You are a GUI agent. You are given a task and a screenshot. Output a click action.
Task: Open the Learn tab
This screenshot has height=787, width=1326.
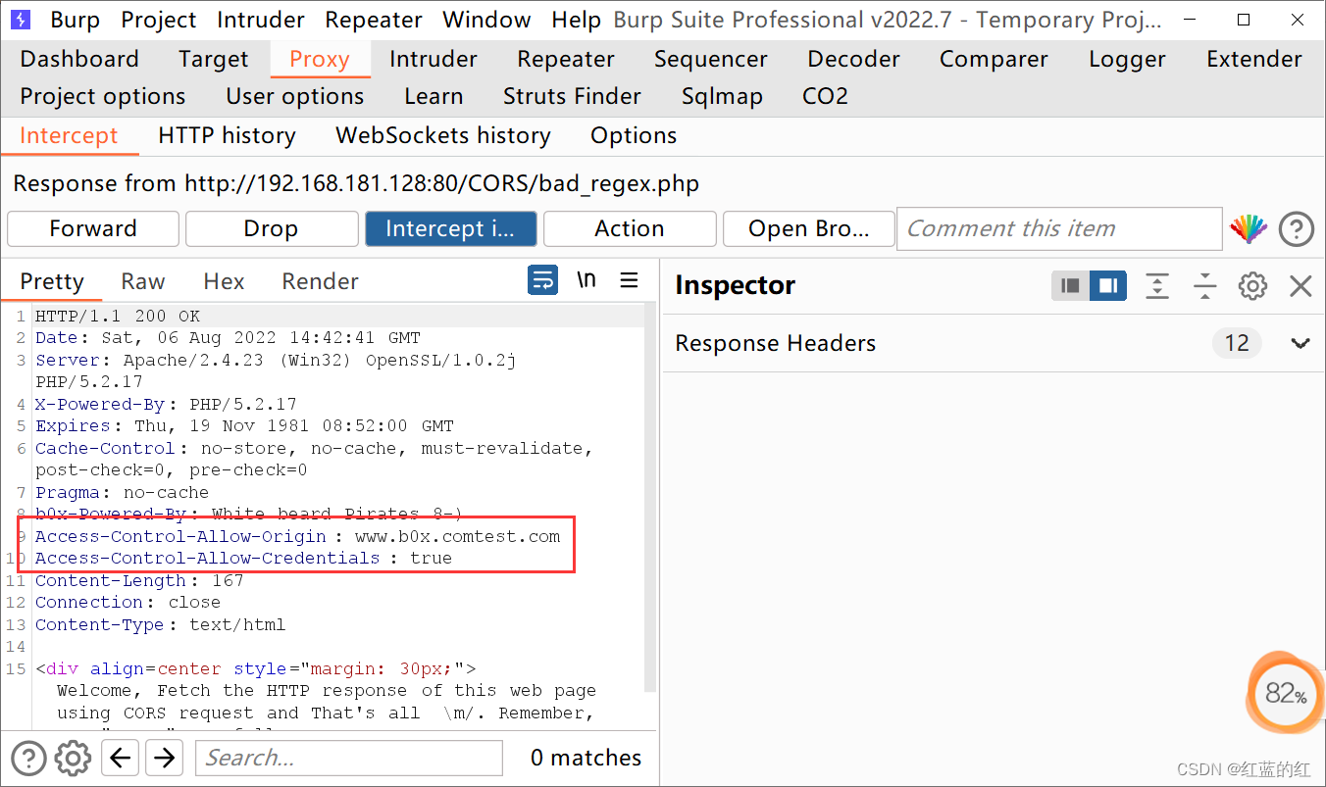point(433,96)
